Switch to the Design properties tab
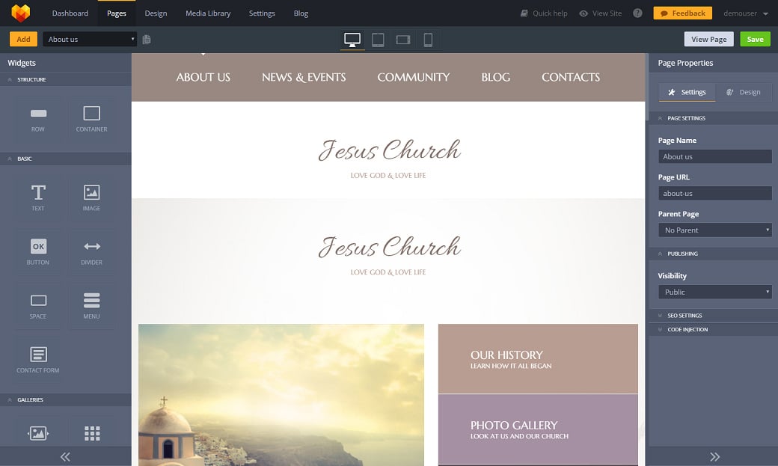The width and height of the screenshot is (778, 466). [x=744, y=92]
